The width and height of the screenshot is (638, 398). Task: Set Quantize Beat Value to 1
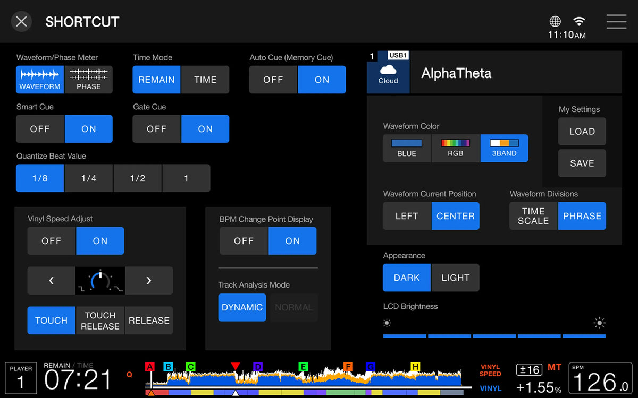[186, 178]
